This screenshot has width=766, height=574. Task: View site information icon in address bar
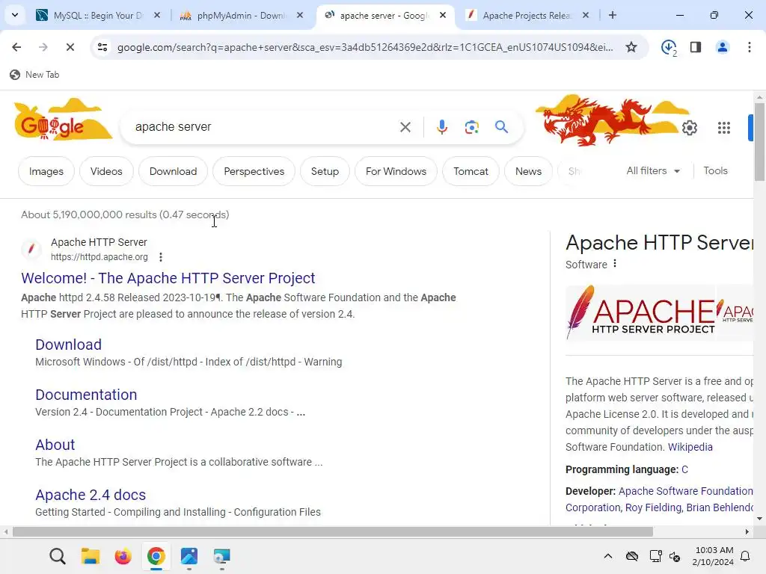pos(102,47)
